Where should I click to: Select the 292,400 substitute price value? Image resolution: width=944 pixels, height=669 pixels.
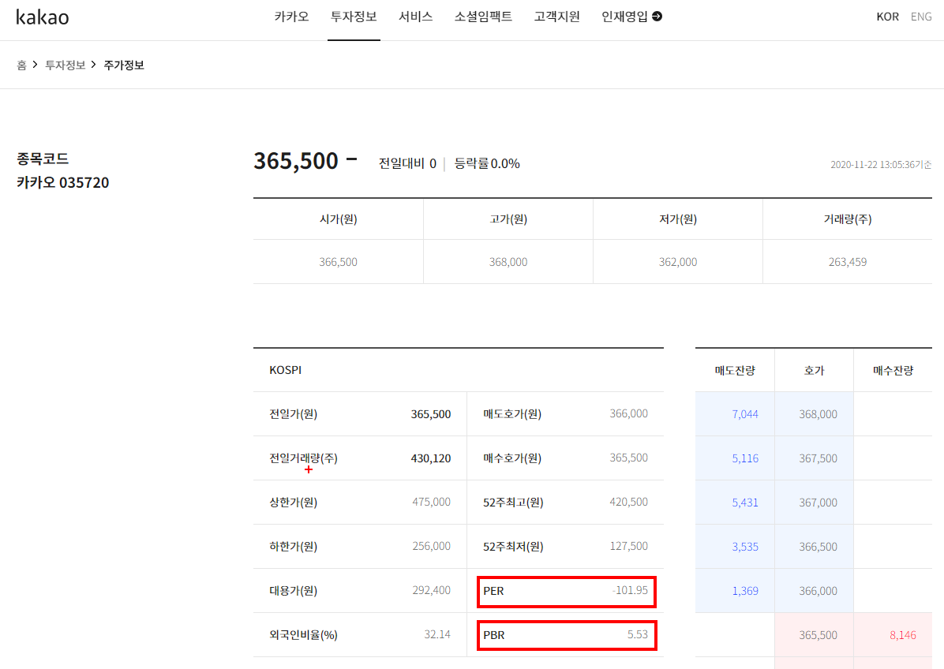coord(431,590)
